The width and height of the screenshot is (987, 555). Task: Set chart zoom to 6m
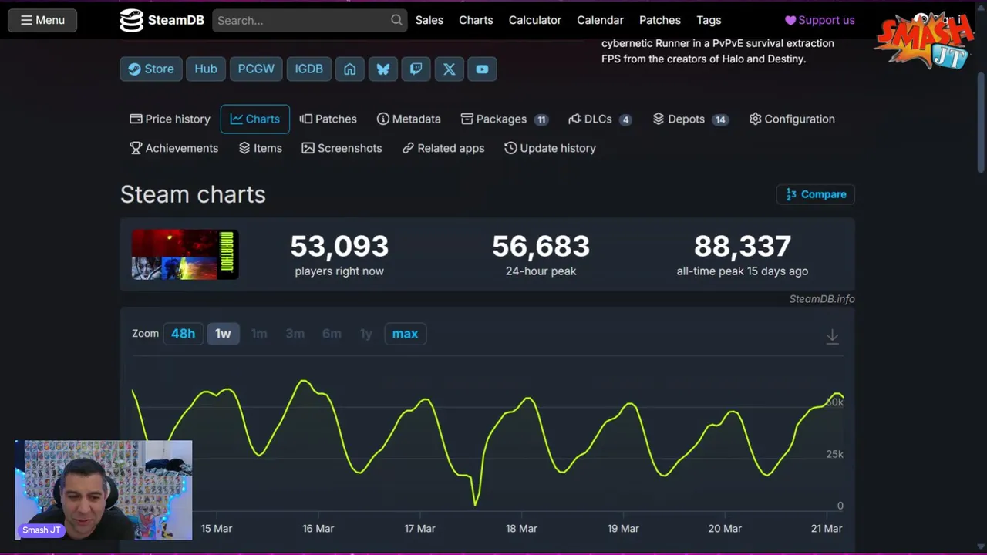click(332, 334)
